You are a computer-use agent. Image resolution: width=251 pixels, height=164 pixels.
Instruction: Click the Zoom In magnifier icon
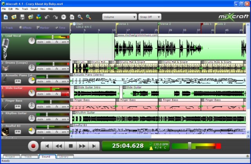(x=88, y=17)
